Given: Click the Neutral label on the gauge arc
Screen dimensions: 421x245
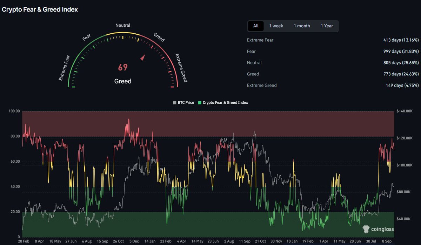Looking at the screenshot, I should (x=123, y=25).
